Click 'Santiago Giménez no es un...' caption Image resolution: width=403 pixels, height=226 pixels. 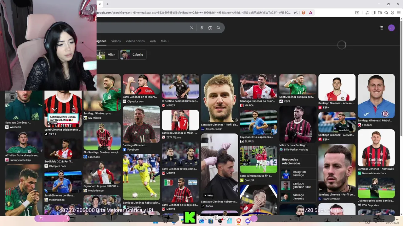tap(258, 101)
